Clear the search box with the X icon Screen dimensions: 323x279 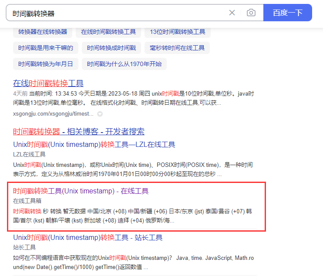[232, 13]
